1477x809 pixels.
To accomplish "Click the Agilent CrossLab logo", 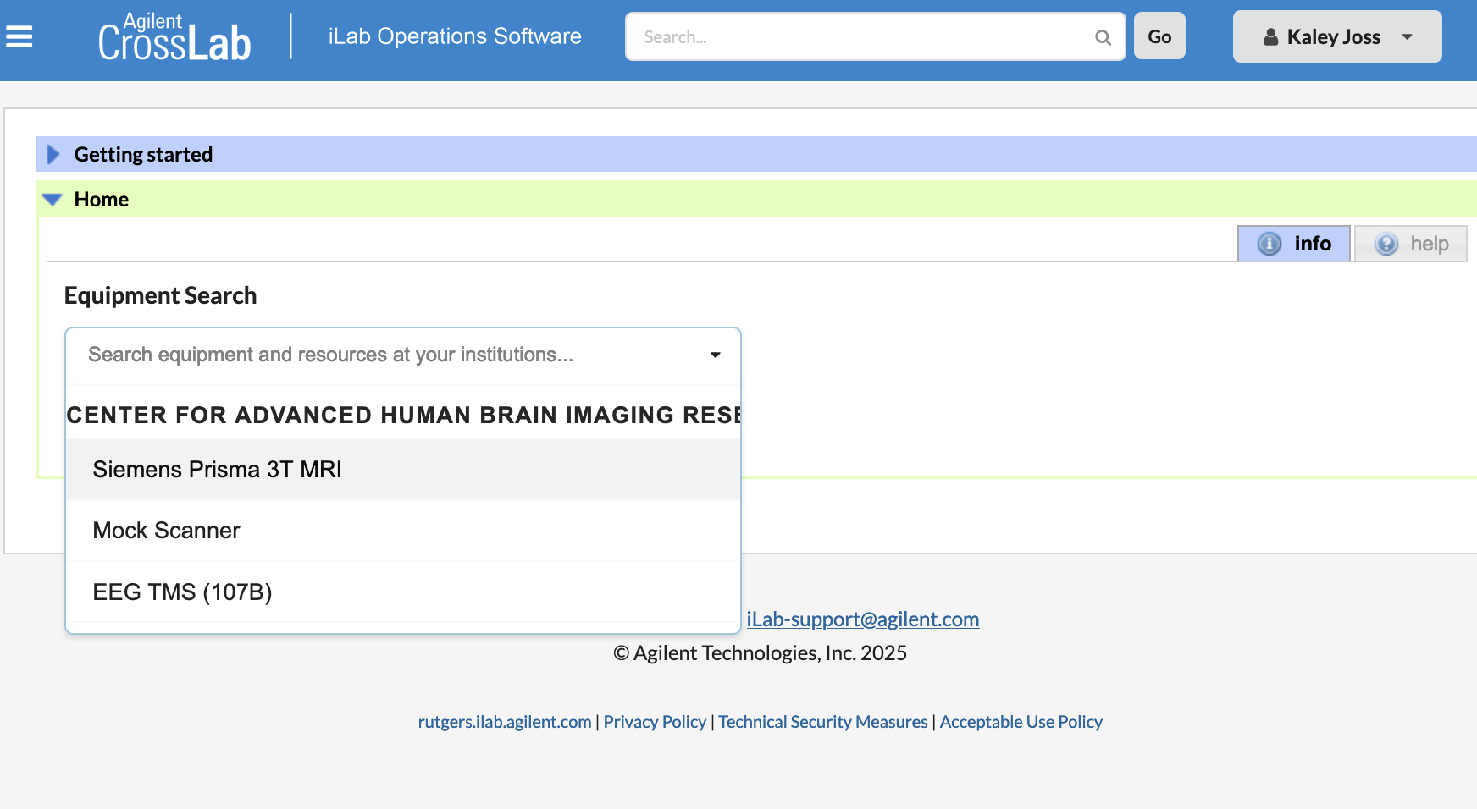I will pyautogui.click(x=174, y=37).
